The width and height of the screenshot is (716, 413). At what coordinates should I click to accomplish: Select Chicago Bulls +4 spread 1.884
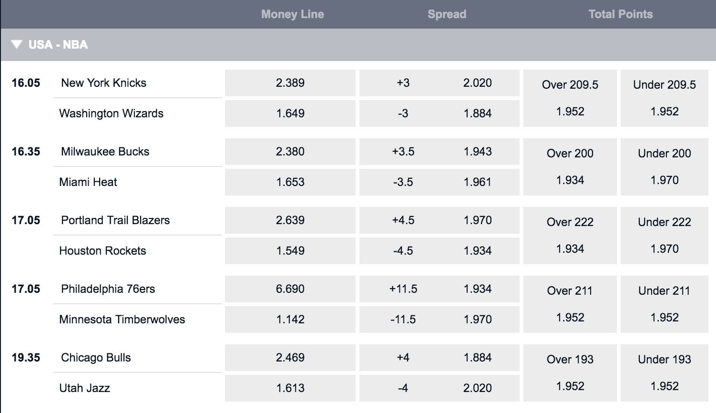[x=440, y=358]
